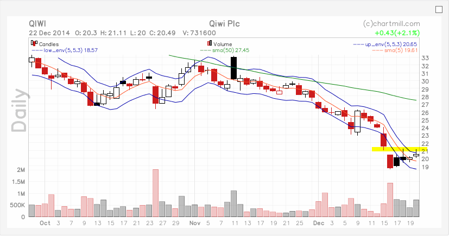Click the Dec label on the date axis
The height and width of the screenshot is (236, 449).
point(318,223)
